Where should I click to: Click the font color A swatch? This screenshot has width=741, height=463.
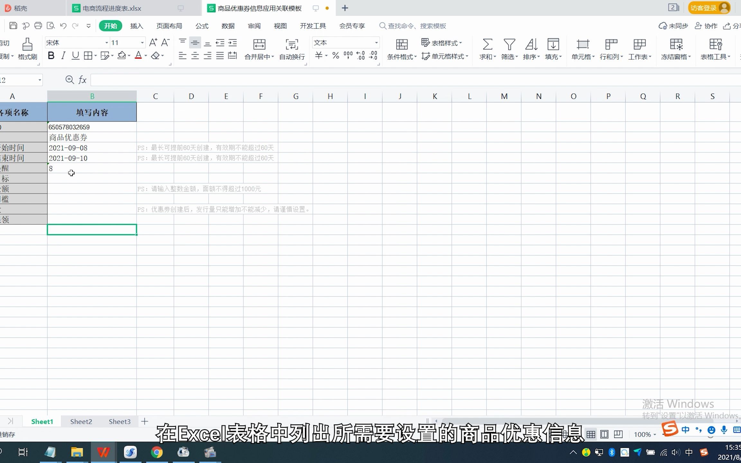point(138,56)
